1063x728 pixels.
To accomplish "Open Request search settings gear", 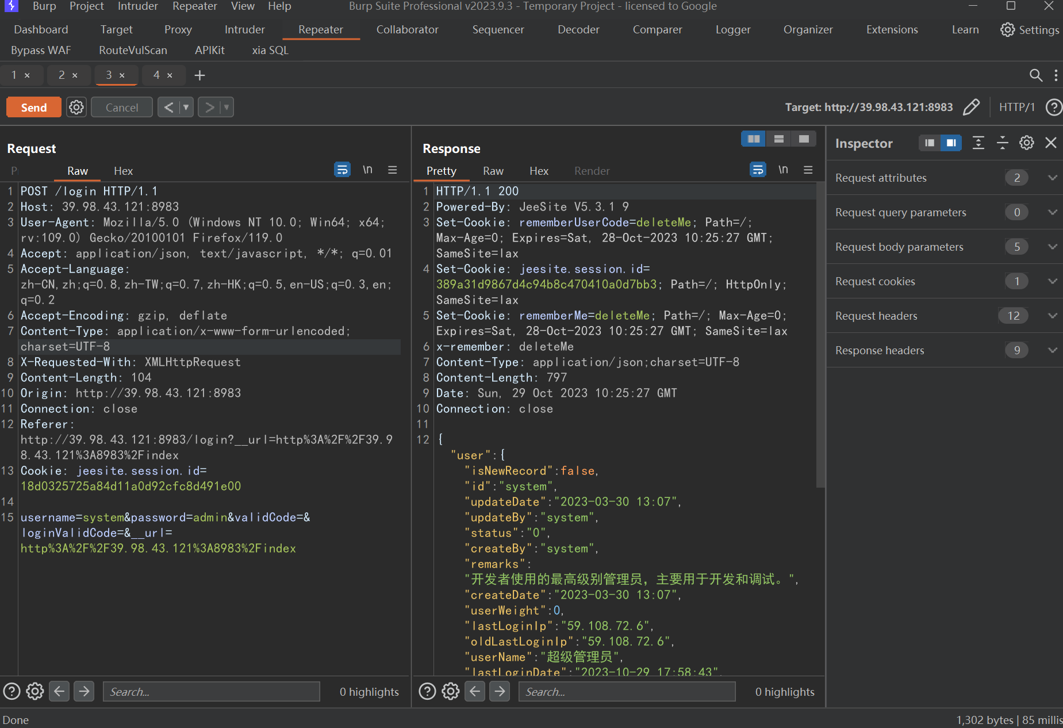I will click(35, 691).
